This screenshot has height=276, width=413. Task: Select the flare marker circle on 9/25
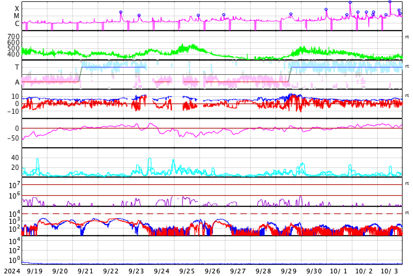pos(198,16)
